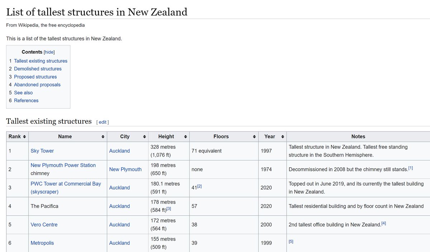The height and width of the screenshot is (252, 430).
Task: Open New Plymouth Power Station article
Action: [63, 165]
